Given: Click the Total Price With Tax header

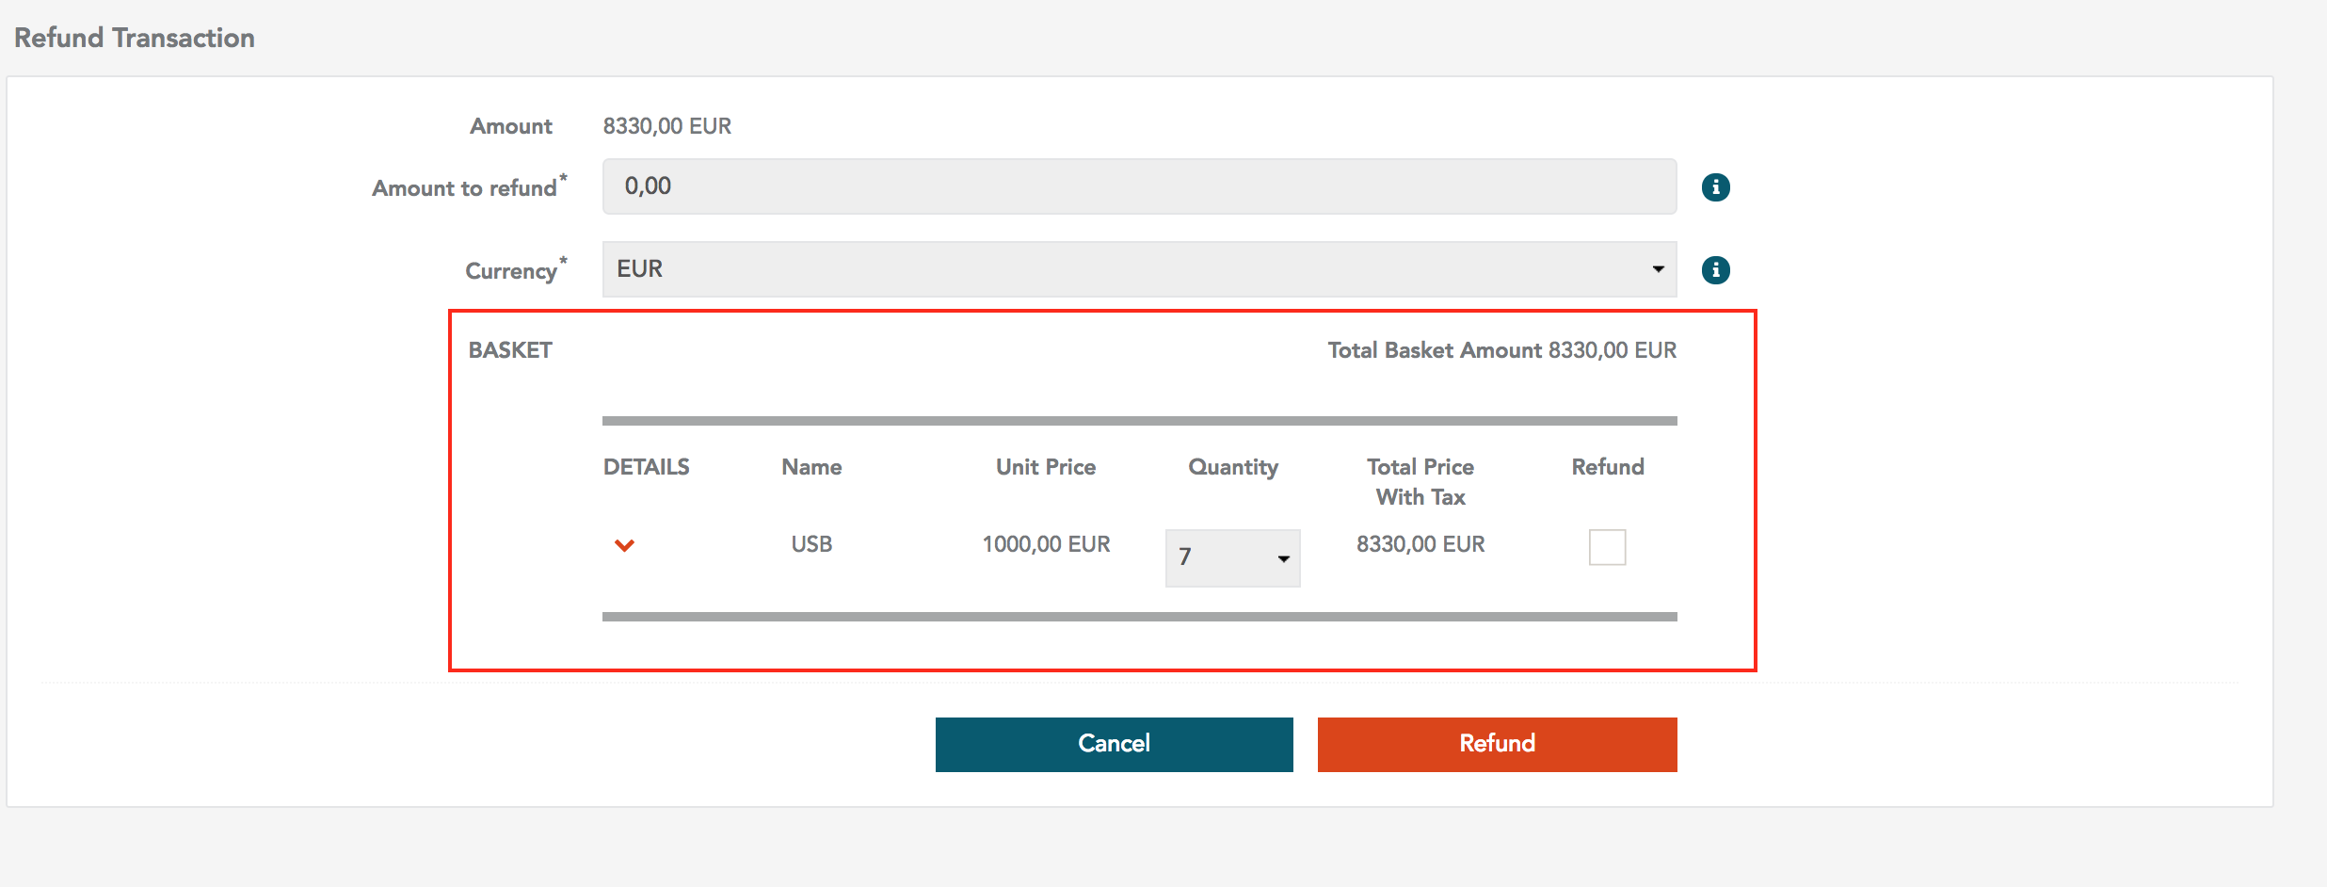Looking at the screenshot, I should pyautogui.click(x=1420, y=482).
